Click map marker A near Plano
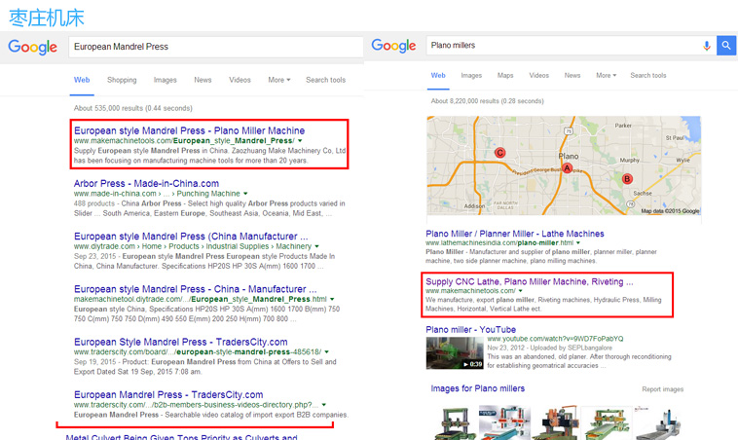738x440 pixels. 568,168
